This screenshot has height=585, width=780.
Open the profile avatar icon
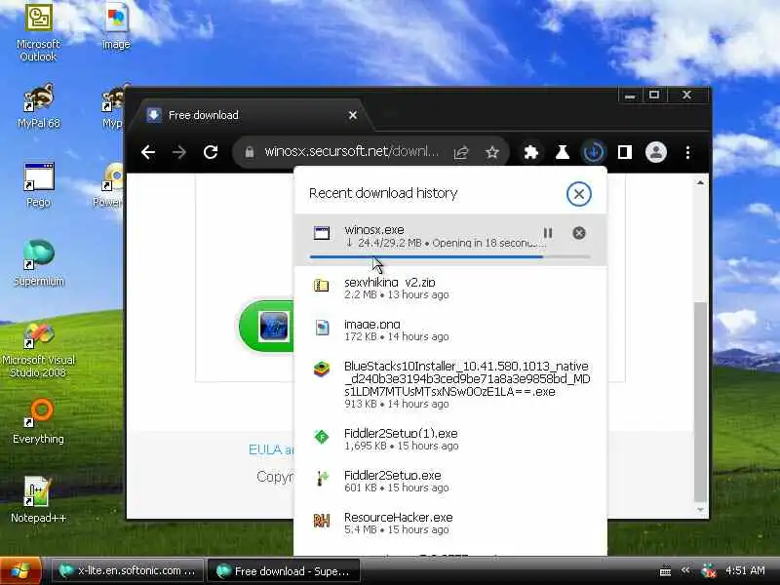[x=656, y=152]
